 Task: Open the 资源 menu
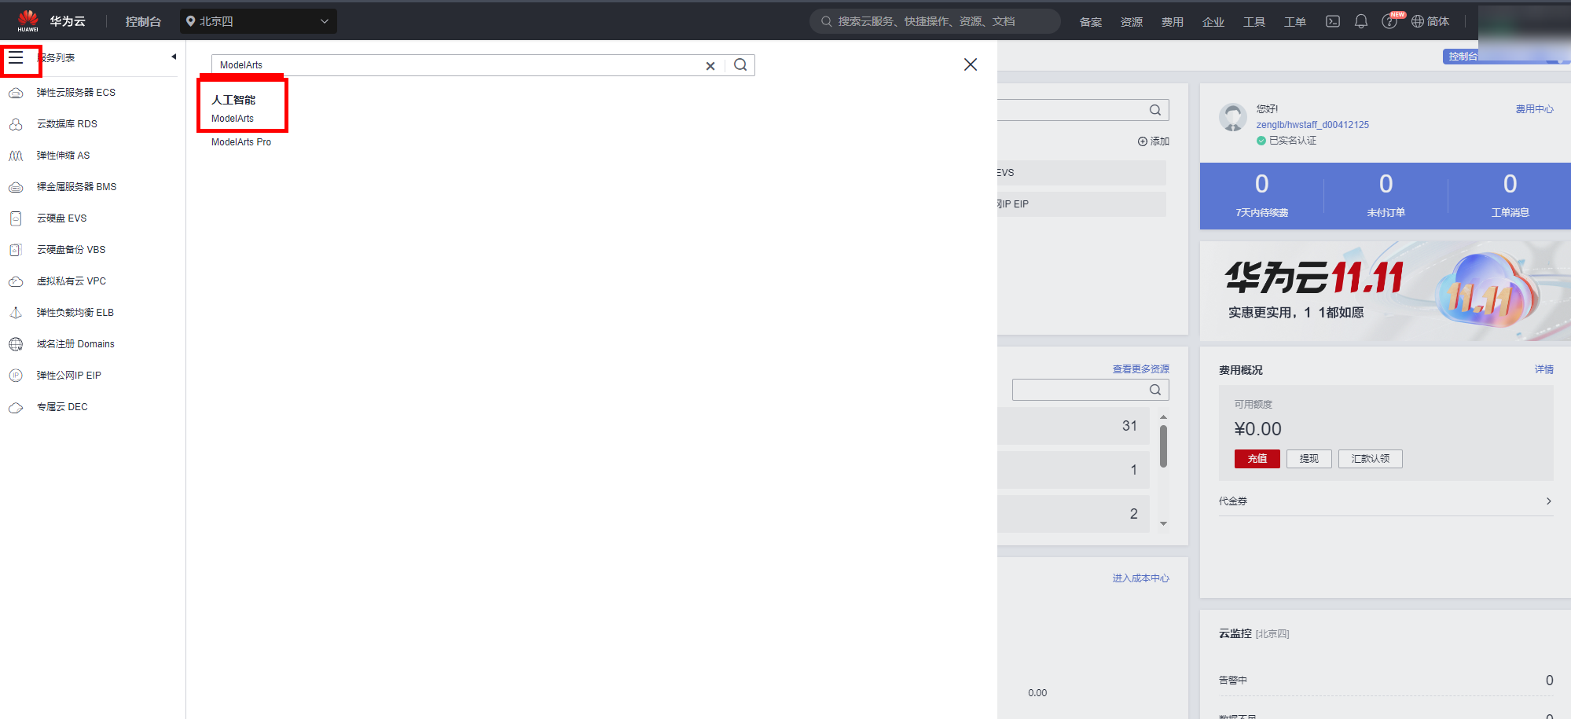[1132, 22]
